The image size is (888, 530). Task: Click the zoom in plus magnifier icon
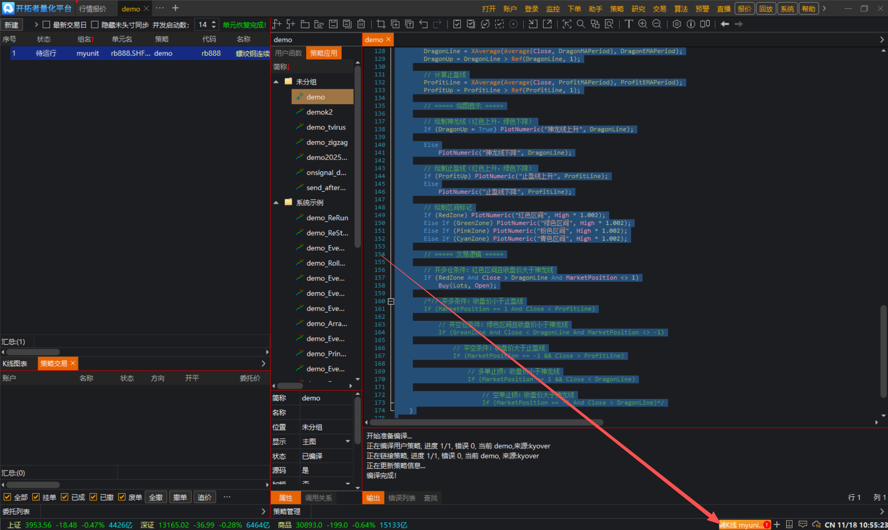(642, 24)
